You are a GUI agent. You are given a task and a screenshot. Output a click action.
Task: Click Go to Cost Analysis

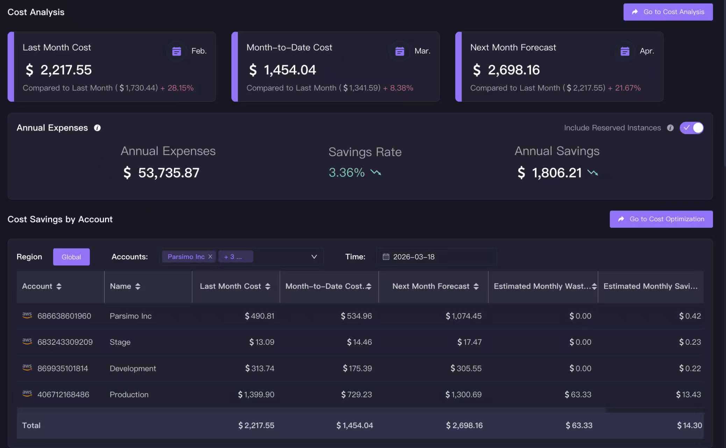pyautogui.click(x=667, y=12)
